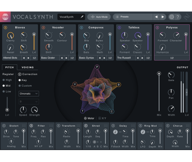Go to next global preset
This screenshot has height=162, width=192.
coord(163,17)
